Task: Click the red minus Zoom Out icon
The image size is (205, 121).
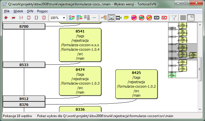Action: point(13,18)
